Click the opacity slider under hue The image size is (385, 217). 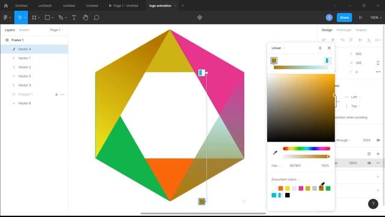coord(306,157)
